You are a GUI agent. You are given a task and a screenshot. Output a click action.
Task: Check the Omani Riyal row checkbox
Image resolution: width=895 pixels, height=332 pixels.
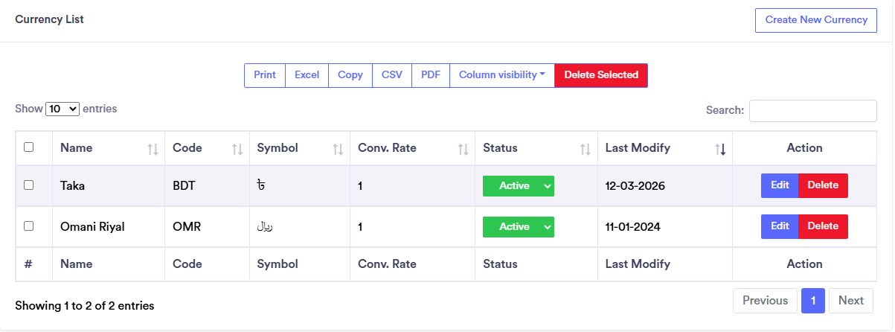point(29,226)
